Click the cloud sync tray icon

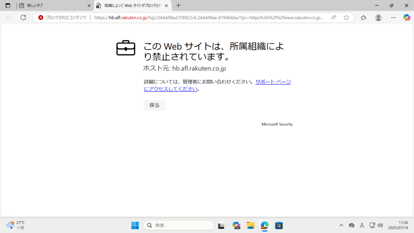[351, 225]
